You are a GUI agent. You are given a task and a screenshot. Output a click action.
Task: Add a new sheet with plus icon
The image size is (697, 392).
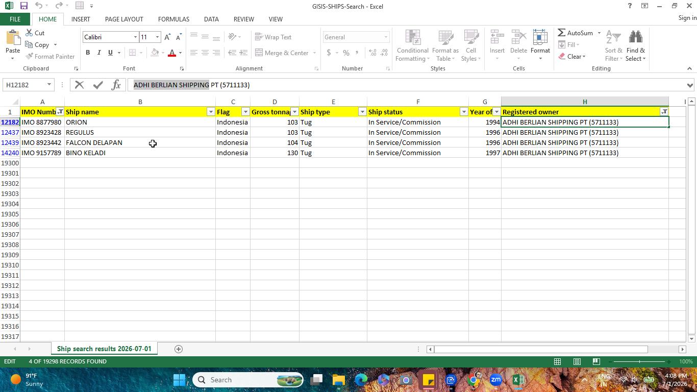[x=178, y=349]
